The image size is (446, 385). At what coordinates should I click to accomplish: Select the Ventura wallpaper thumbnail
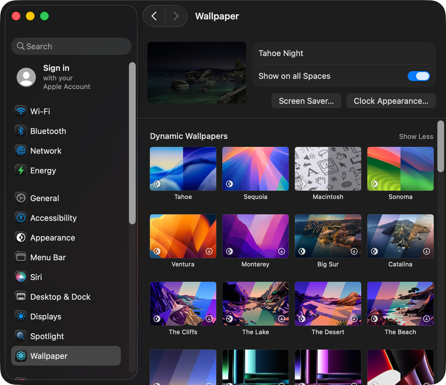(x=183, y=236)
